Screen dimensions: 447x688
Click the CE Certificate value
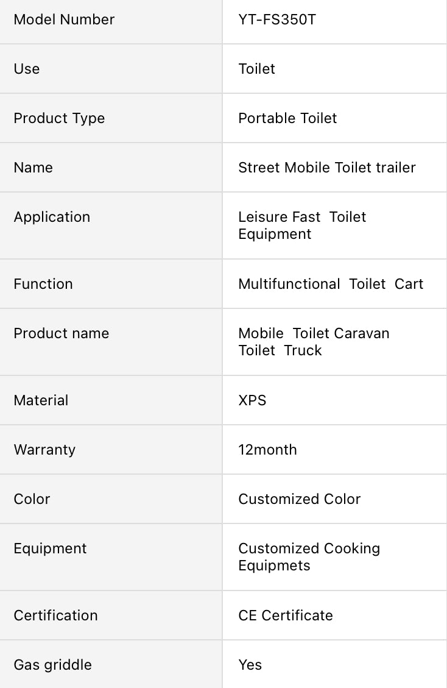coord(286,615)
